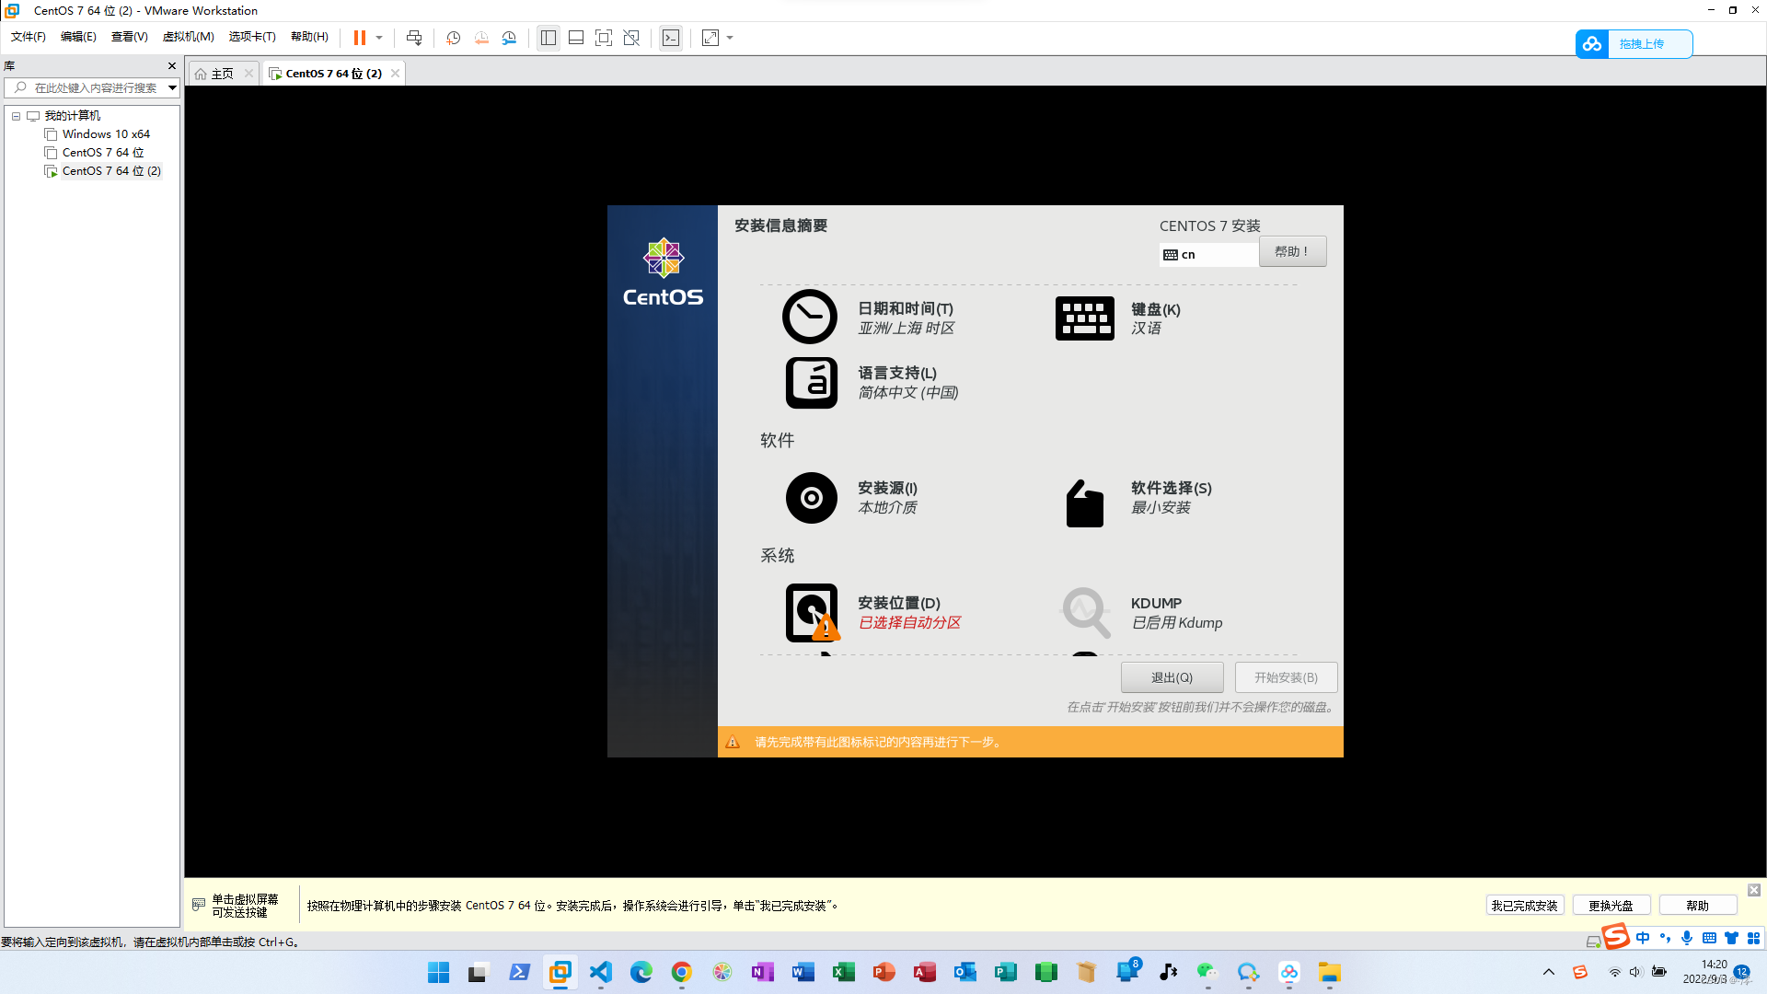The height and width of the screenshot is (994, 1767).
Task: Open the 文件(F) menu
Action: [29, 37]
